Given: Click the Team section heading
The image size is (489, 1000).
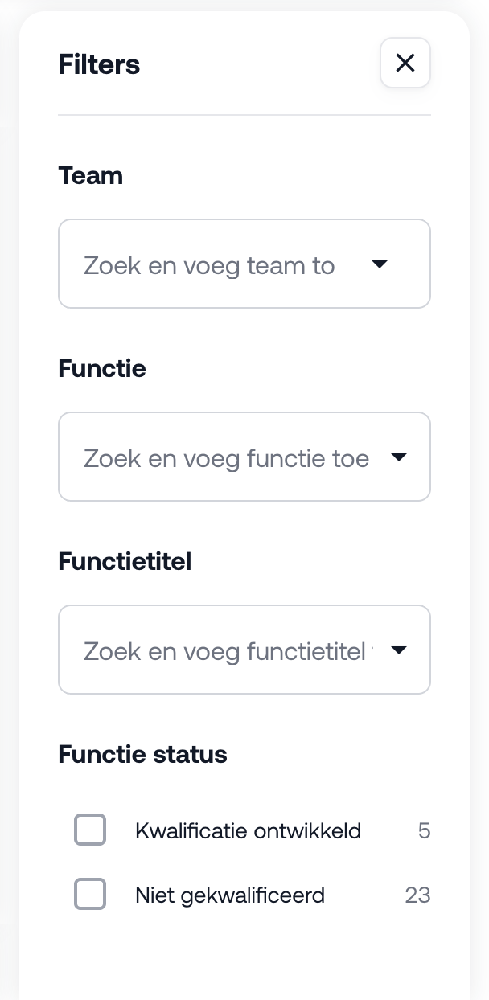Looking at the screenshot, I should point(90,175).
